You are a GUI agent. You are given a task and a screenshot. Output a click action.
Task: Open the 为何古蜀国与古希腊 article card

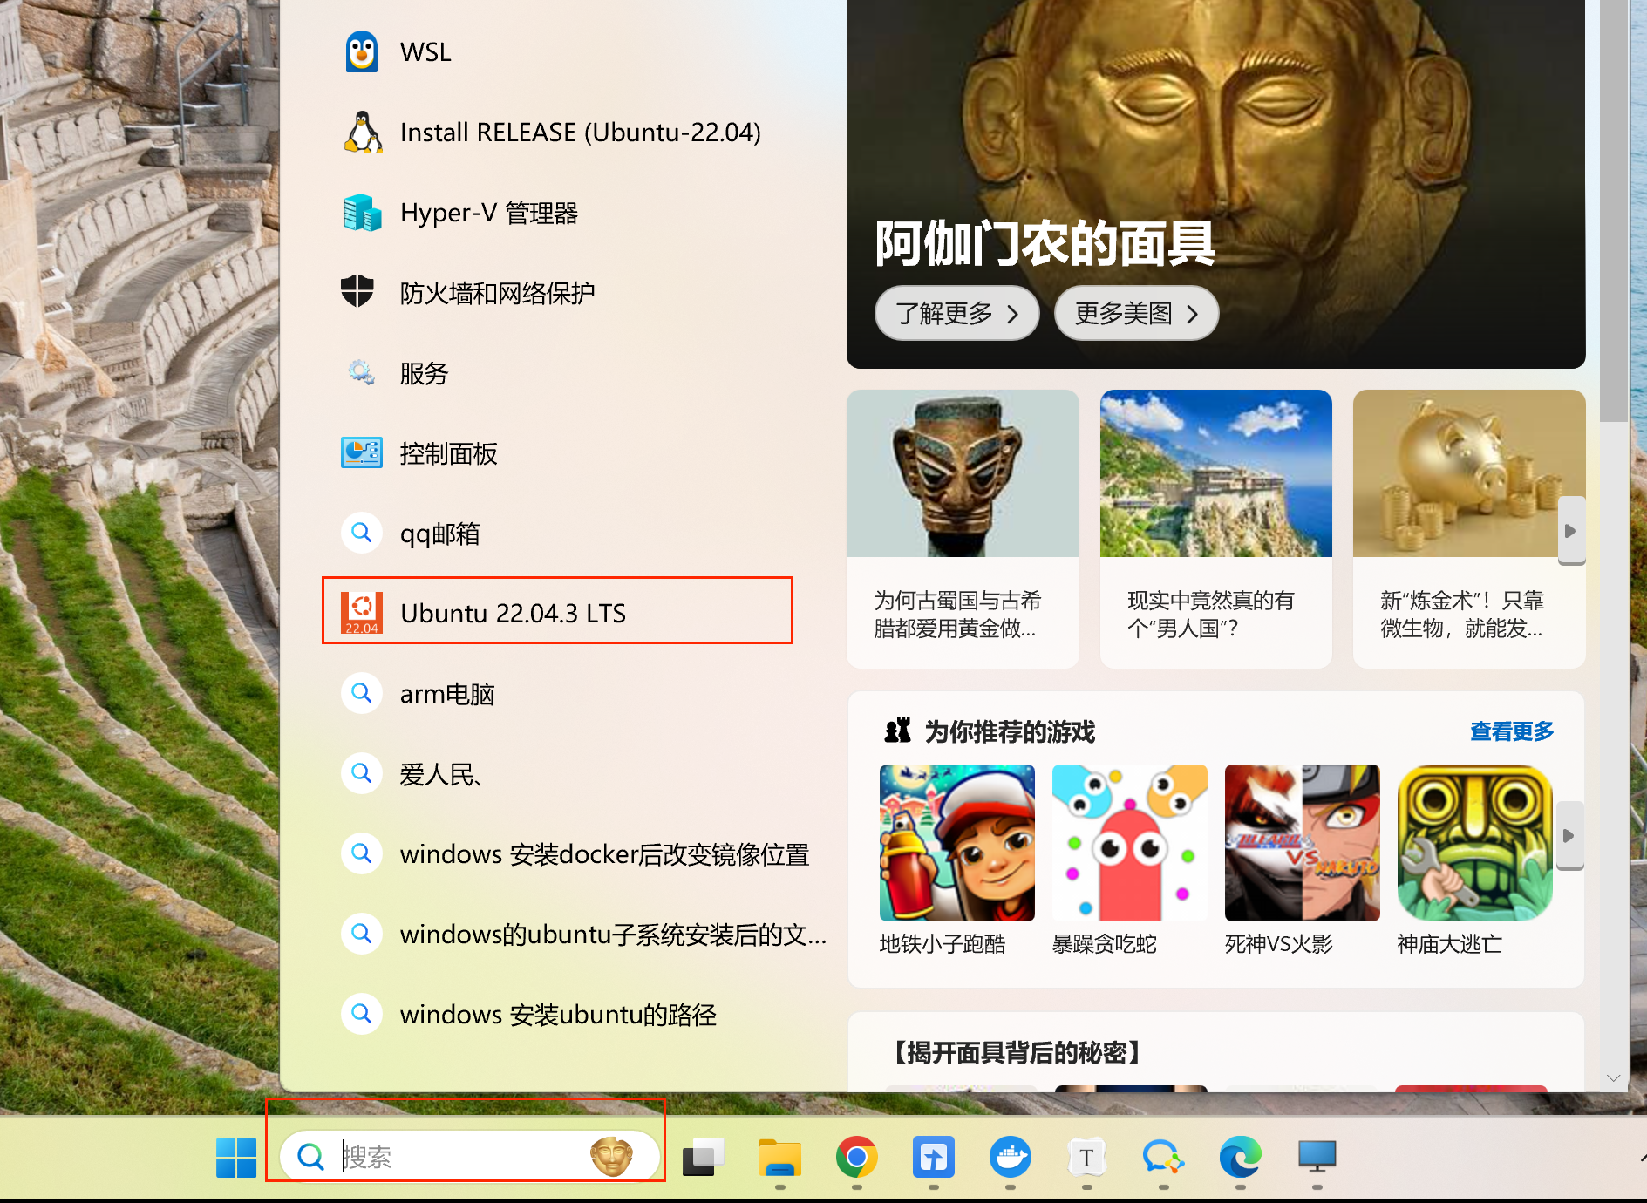click(963, 528)
